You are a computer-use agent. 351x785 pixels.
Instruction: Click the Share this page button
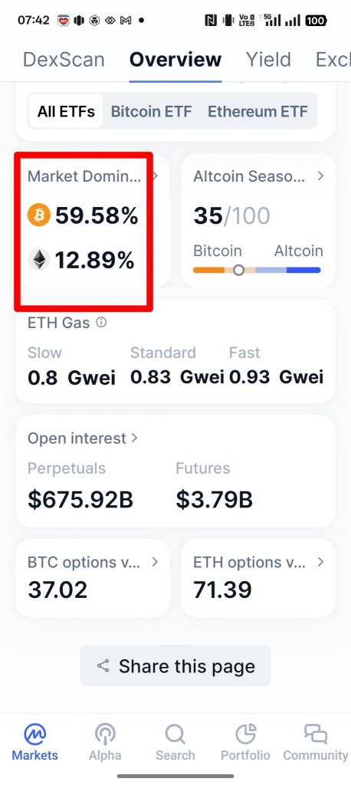[x=175, y=666]
